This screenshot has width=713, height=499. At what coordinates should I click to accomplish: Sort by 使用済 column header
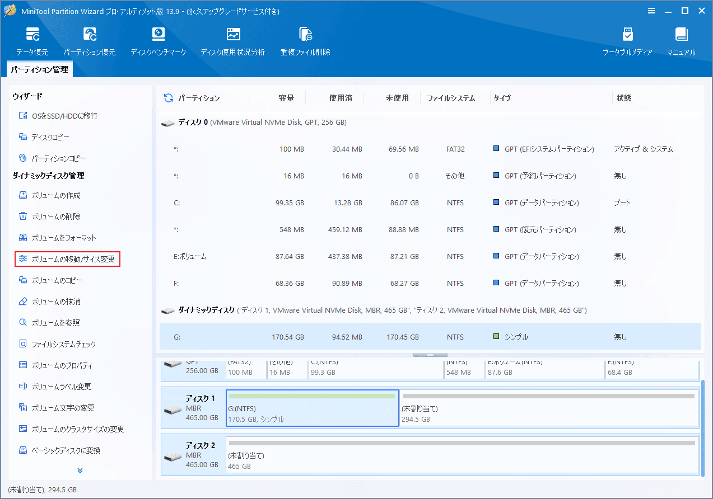(341, 98)
